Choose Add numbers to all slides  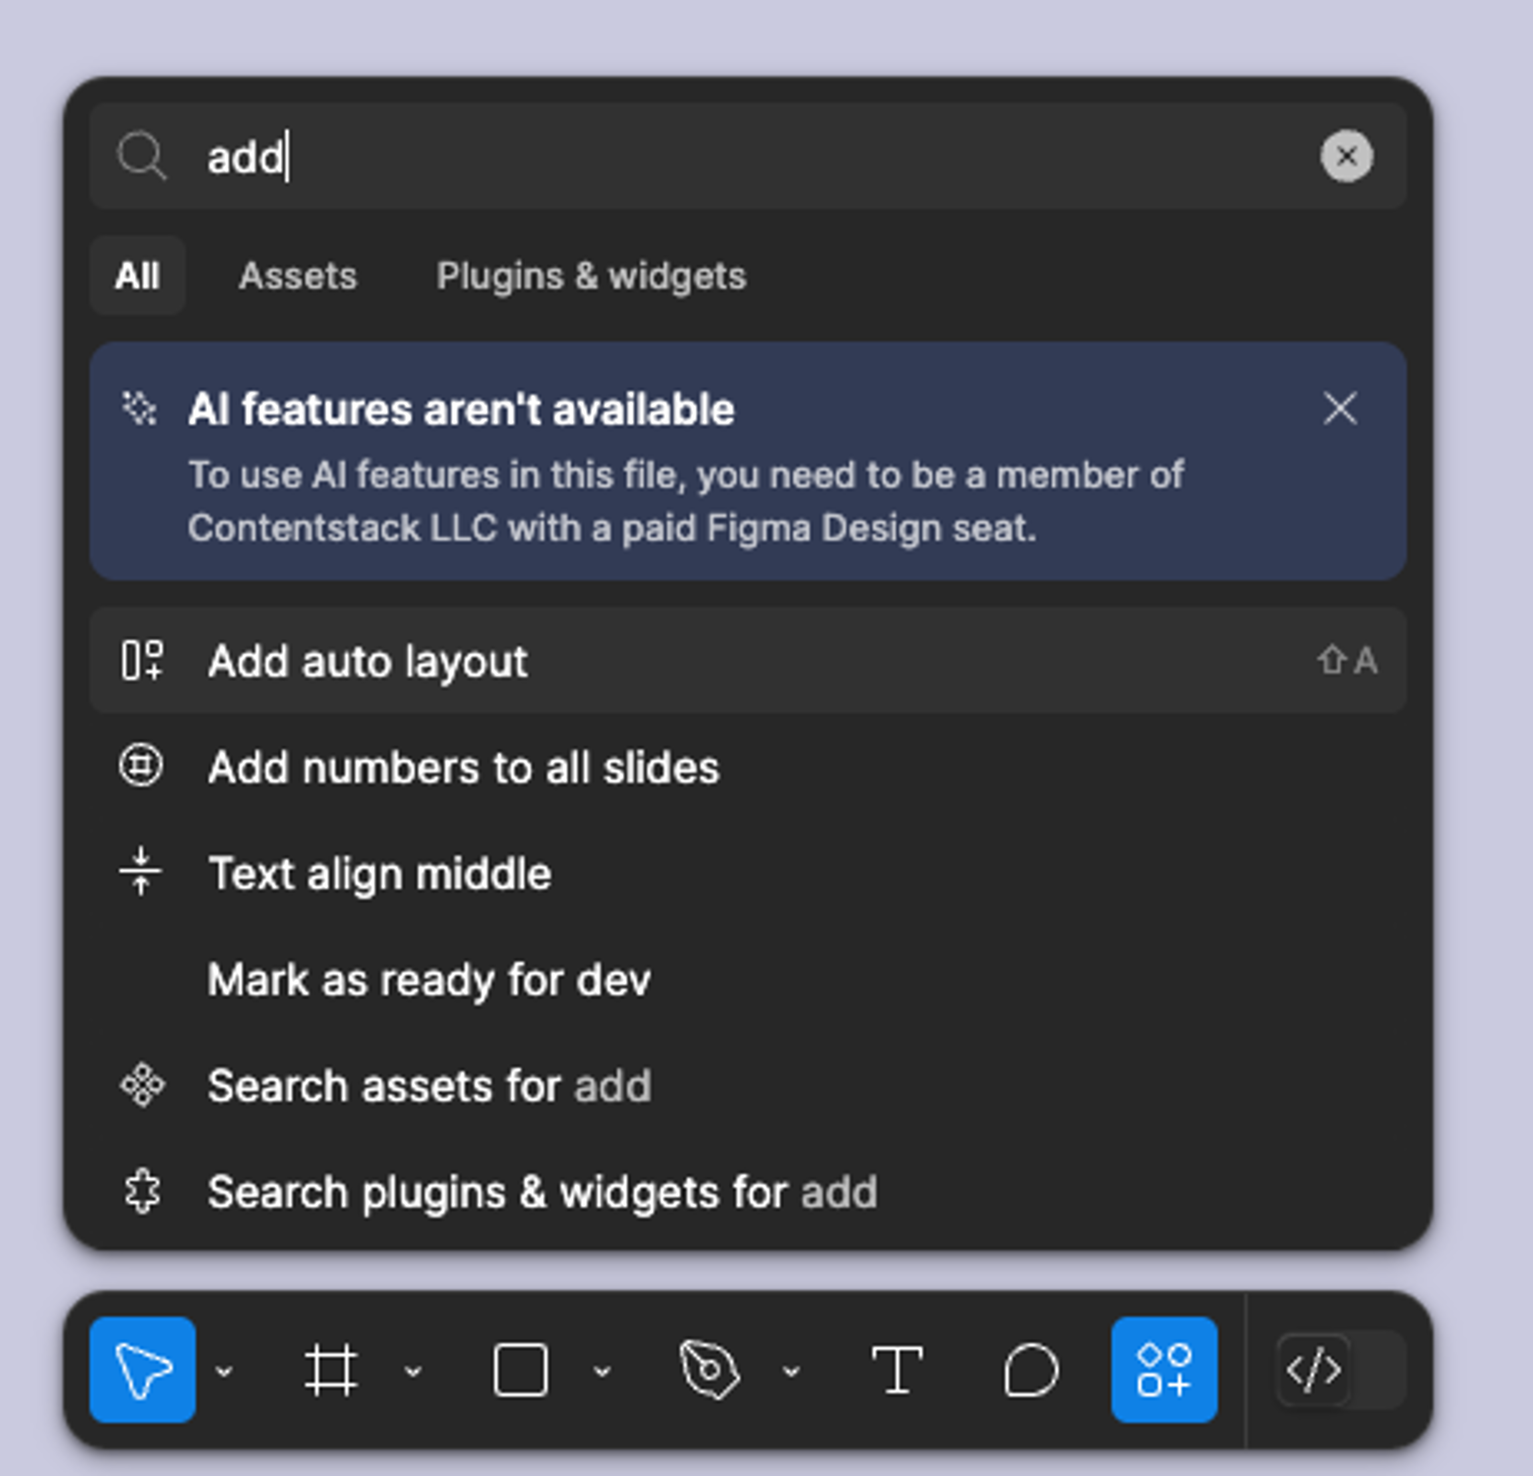[748, 766]
